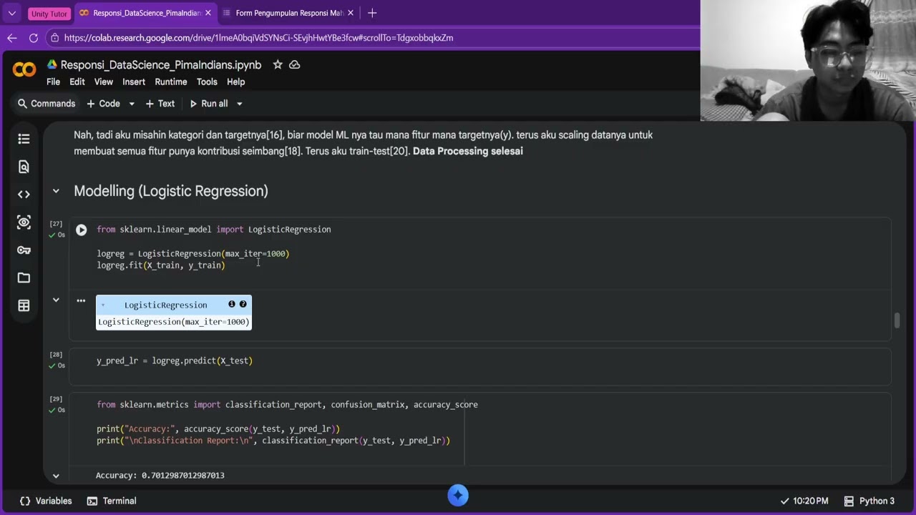Screen dimensions: 916x515
Task: Click the browser address bar URL
Action: [258, 38]
